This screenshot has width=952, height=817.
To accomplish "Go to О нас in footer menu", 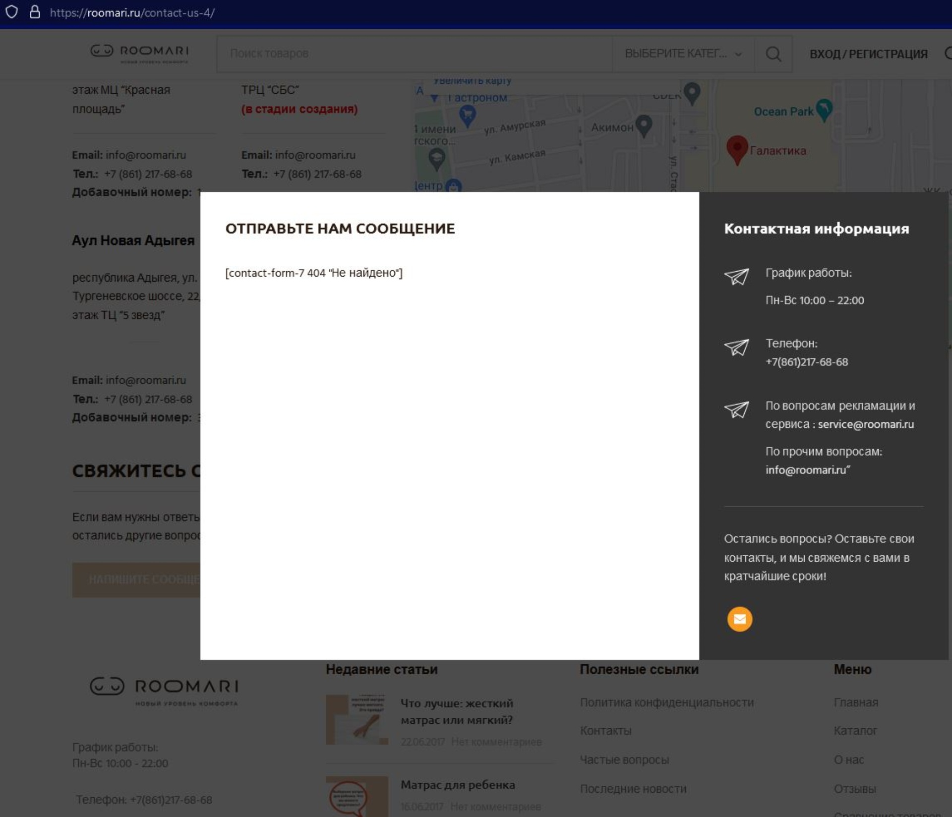I will [x=848, y=759].
